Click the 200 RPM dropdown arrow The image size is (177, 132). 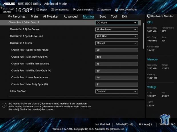(135, 36)
